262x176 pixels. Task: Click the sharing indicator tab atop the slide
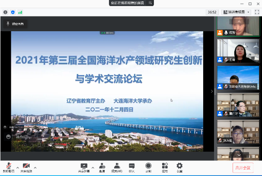click(107, 33)
